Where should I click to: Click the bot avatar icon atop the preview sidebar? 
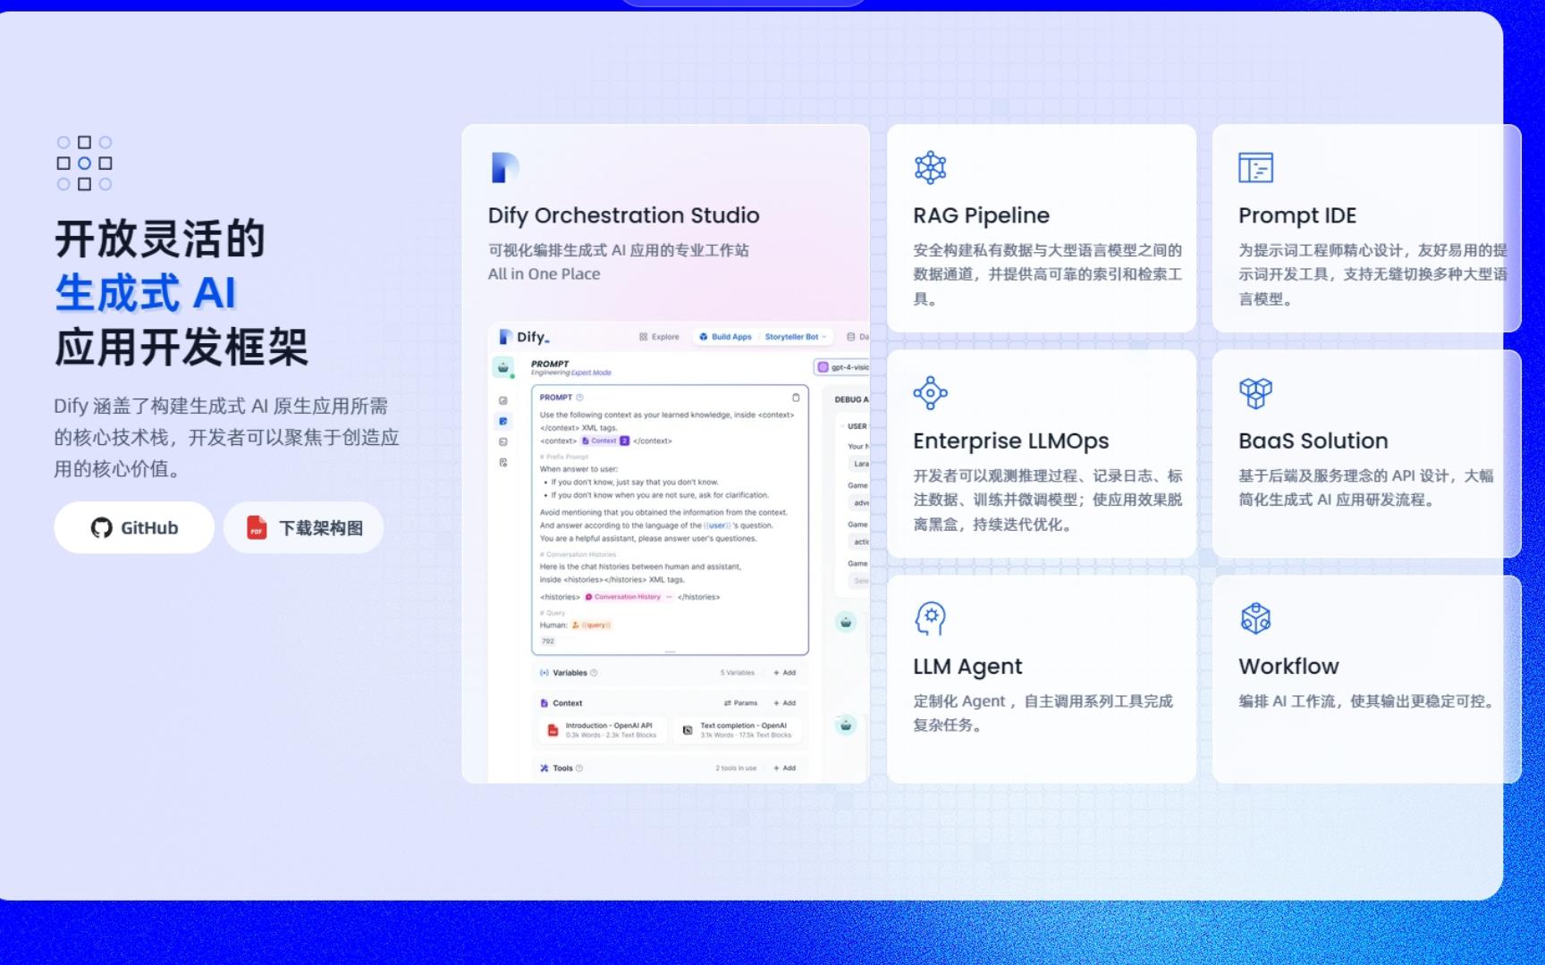(x=503, y=367)
